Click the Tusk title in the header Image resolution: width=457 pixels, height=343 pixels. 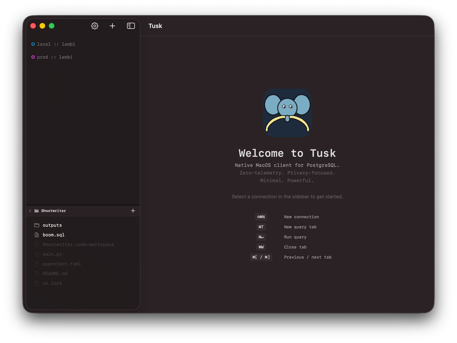tap(155, 26)
